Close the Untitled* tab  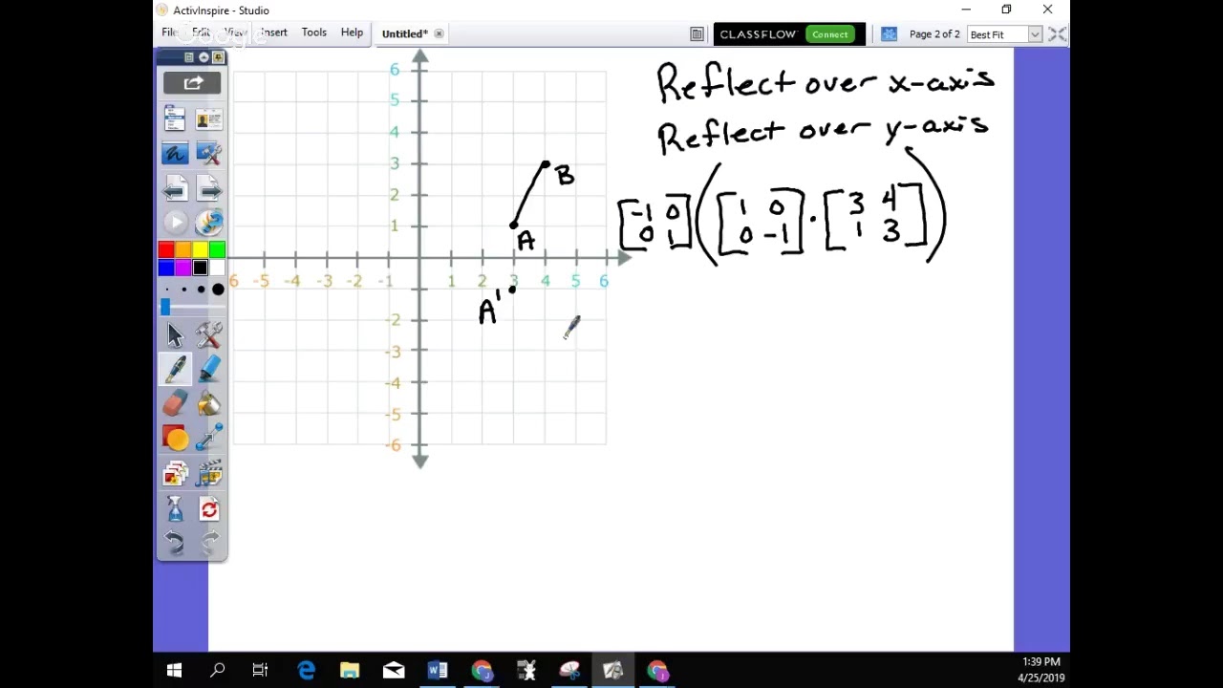439,33
